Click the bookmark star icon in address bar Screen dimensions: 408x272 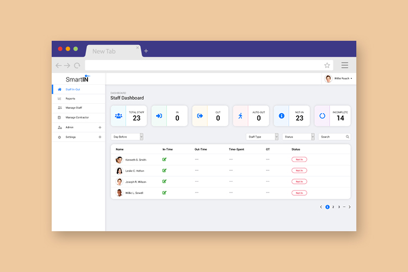tap(327, 65)
